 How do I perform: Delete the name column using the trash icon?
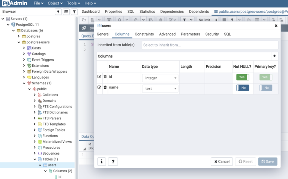[105, 87]
